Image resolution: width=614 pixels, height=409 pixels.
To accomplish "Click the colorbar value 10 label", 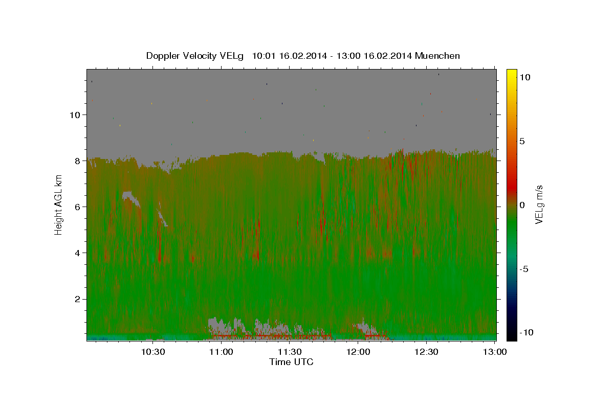I will tap(524, 77).
